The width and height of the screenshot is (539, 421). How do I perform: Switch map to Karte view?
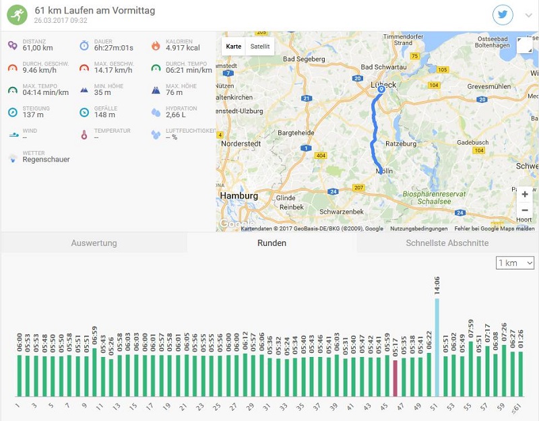(233, 46)
